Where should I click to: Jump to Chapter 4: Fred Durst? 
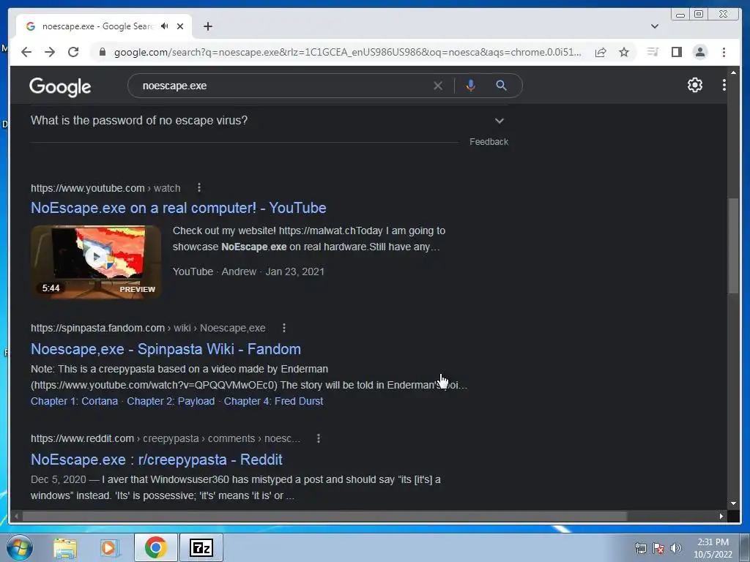click(x=274, y=402)
